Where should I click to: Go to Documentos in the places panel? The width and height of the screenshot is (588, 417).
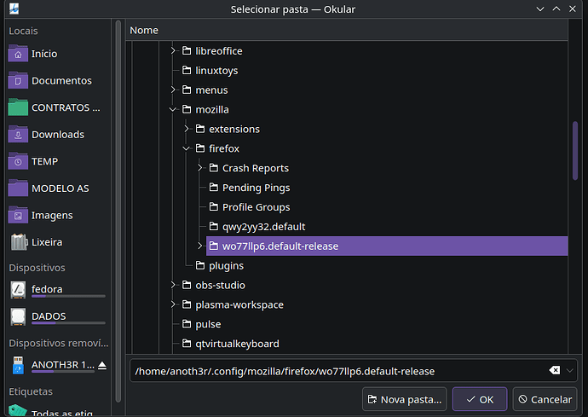tap(58, 81)
